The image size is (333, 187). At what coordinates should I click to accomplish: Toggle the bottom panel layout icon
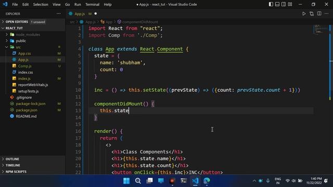(x=277, y=4)
